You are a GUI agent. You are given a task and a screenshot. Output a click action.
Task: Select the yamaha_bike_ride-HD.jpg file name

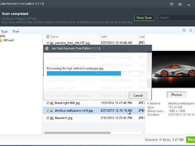click(72, 43)
